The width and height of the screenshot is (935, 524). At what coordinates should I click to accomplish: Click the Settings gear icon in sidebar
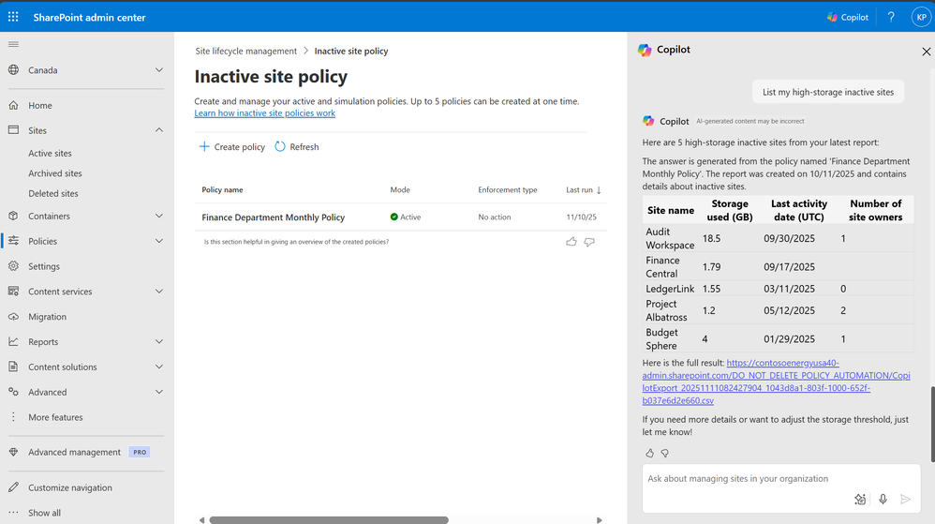pyautogui.click(x=13, y=266)
